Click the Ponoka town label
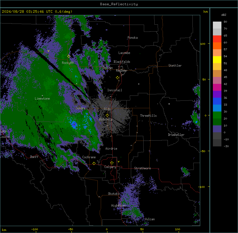Image resolution: width=238 pixels, height=233 pixels. coord(133,38)
